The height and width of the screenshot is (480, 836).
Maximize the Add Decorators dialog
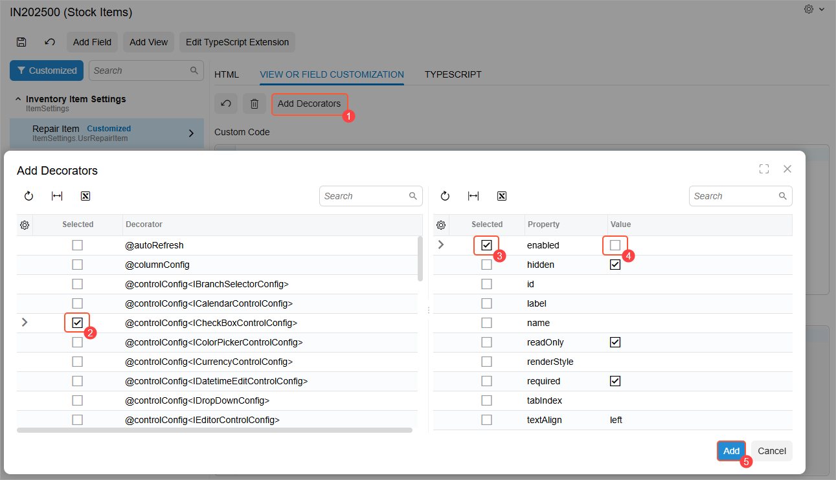[x=764, y=169]
